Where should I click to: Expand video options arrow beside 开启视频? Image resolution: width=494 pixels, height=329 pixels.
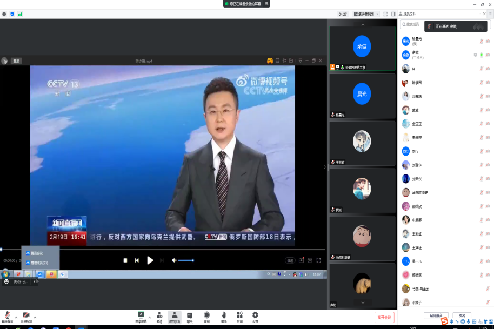(35, 317)
